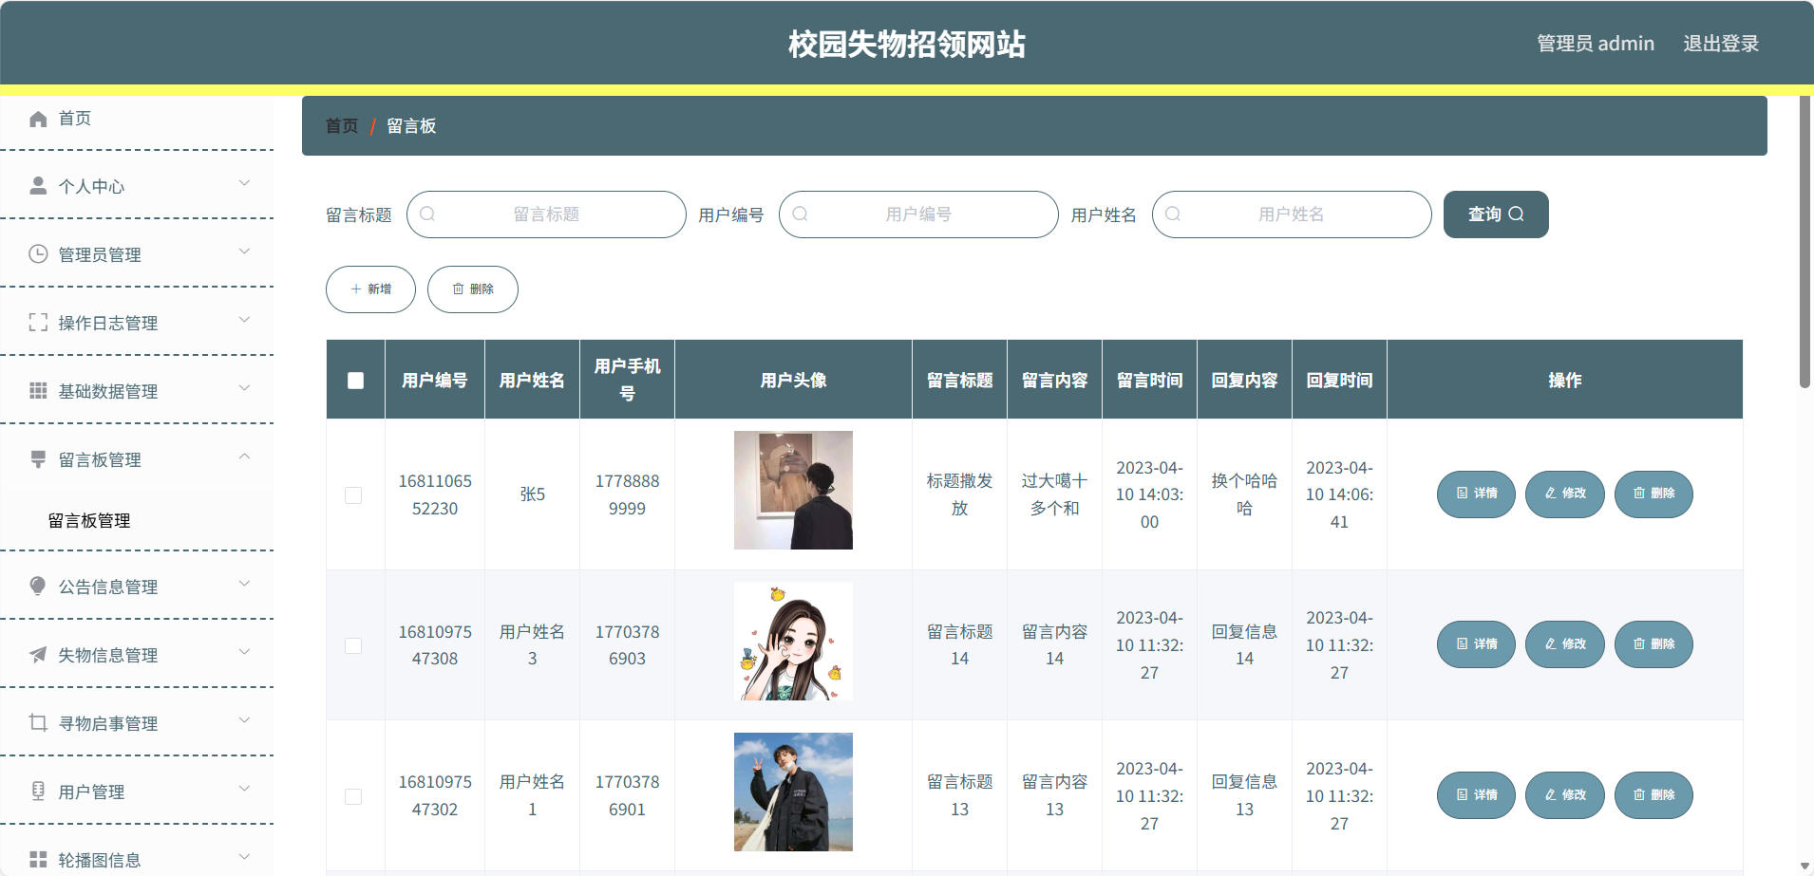Click the board icon beside 留言板管理
Image resolution: width=1814 pixels, height=876 pixels.
click(x=38, y=459)
